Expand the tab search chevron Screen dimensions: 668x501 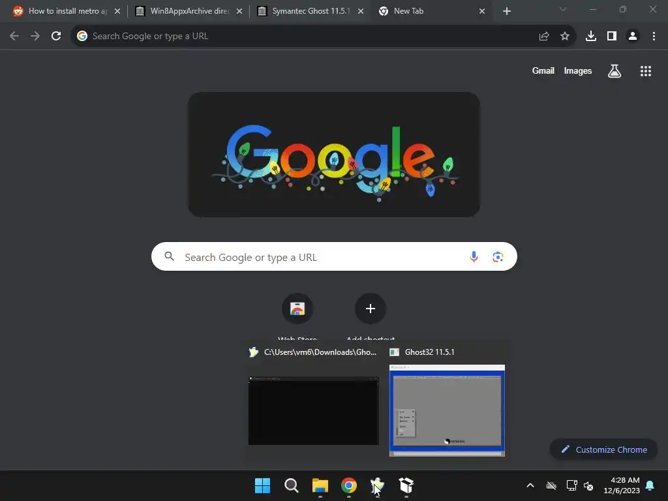click(563, 9)
